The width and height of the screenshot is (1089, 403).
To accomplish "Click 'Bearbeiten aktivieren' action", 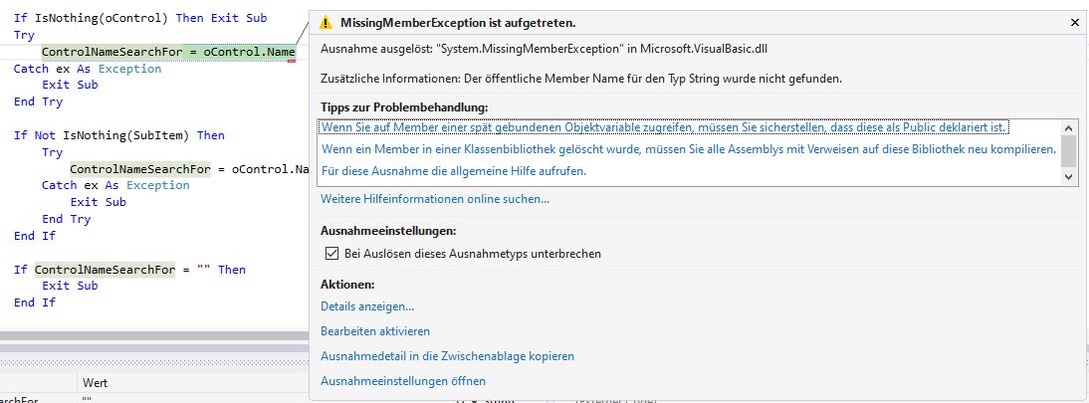I will point(375,331).
